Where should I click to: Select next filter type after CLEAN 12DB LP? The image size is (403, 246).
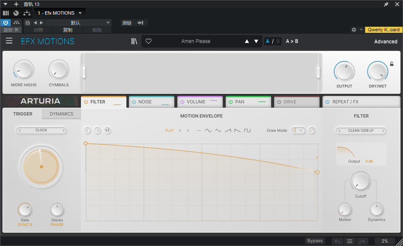[383, 131]
